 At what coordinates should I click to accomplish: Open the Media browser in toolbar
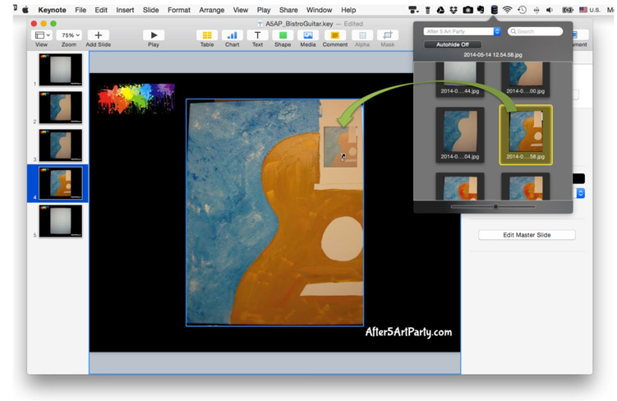coord(308,35)
